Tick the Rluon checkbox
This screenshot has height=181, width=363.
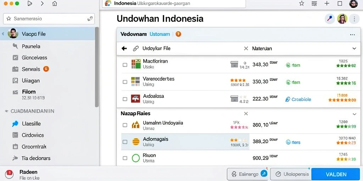coord(125,158)
